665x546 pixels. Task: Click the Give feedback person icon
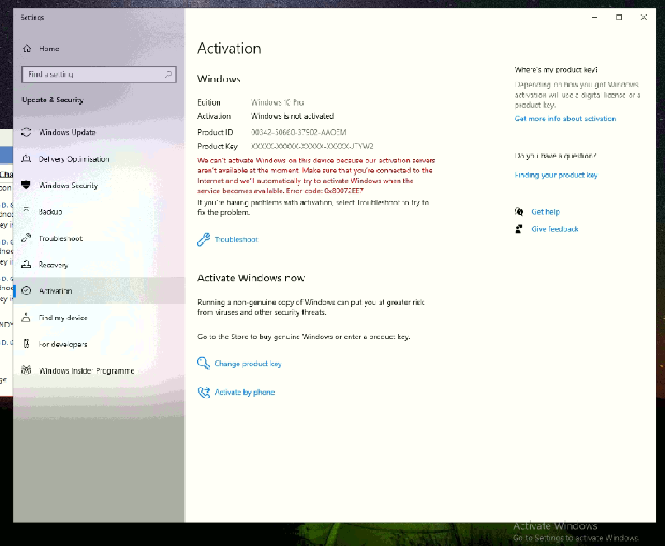pyautogui.click(x=519, y=229)
